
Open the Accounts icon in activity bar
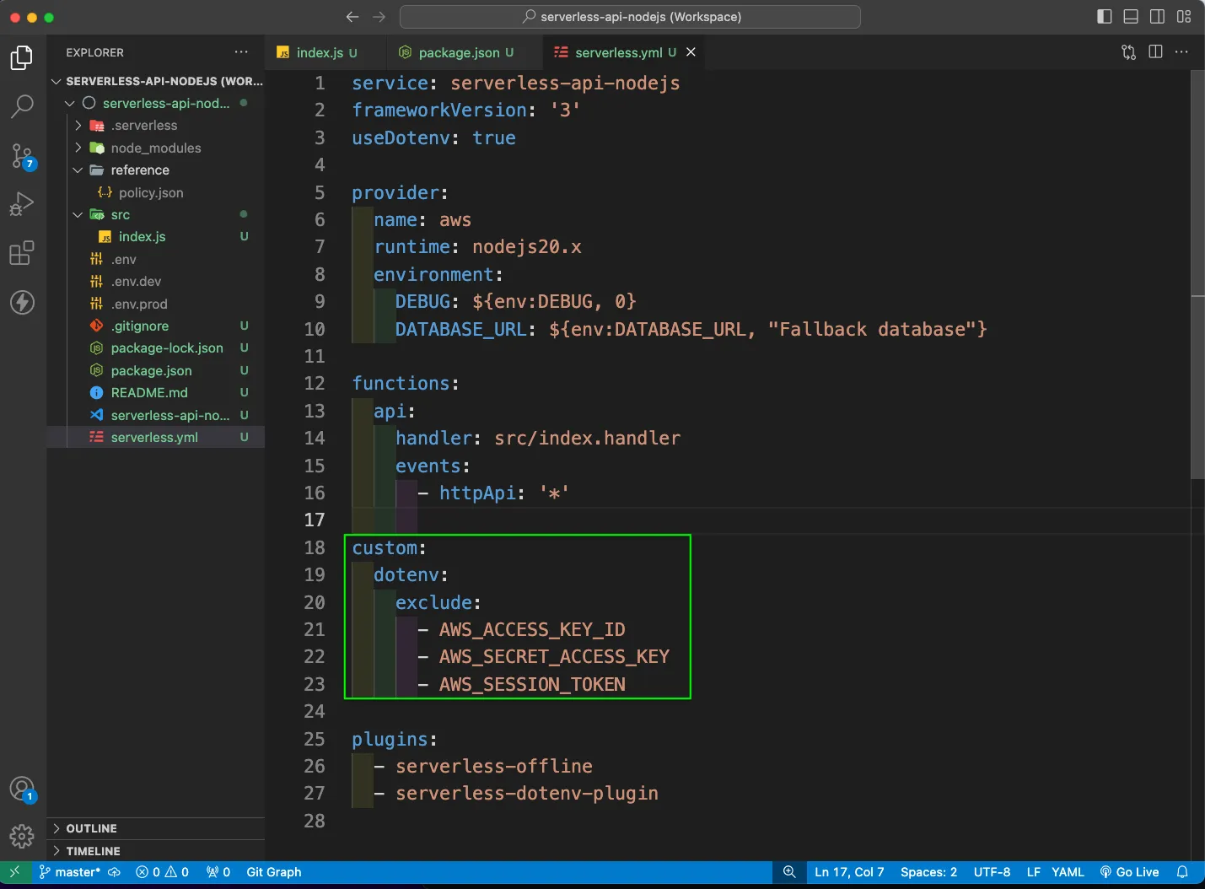(22, 789)
